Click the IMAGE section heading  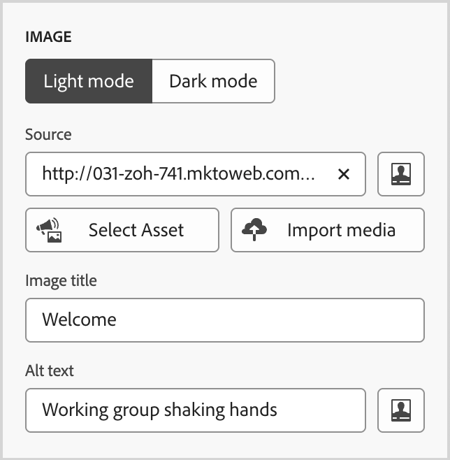(x=49, y=37)
